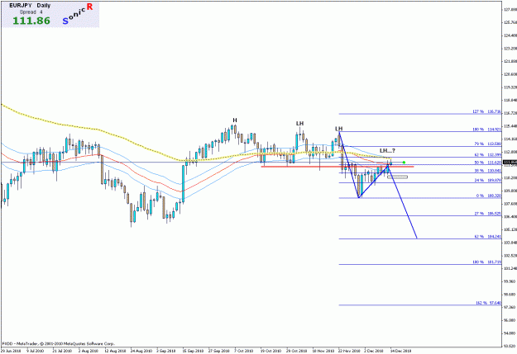
Task: Click the 0 % Fibonacci level label
Action: click(x=488, y=196)
